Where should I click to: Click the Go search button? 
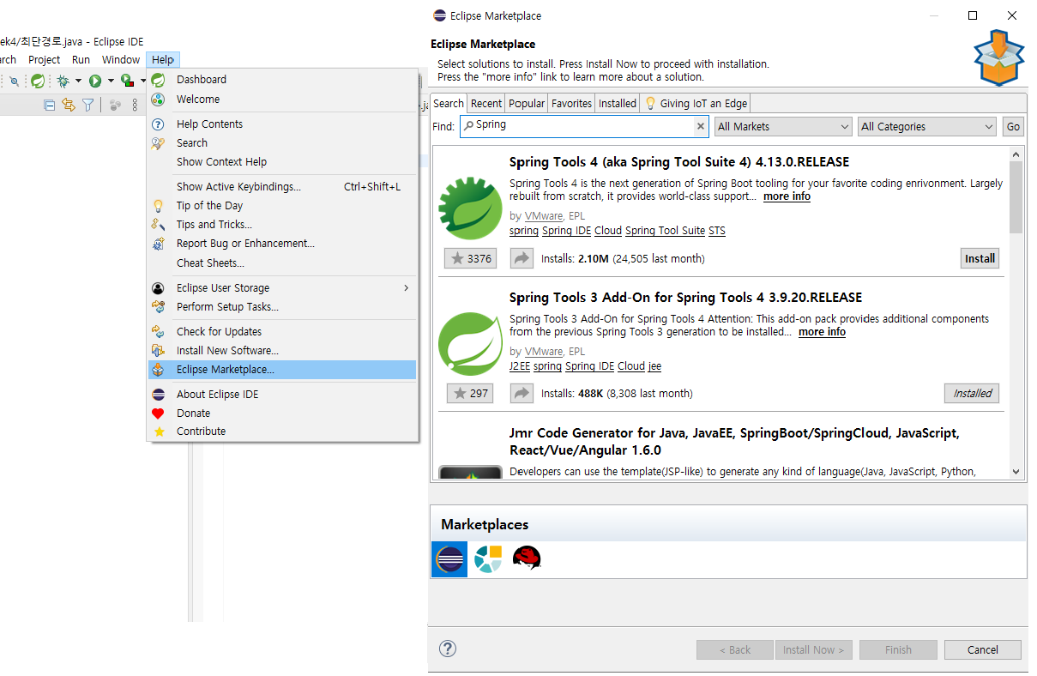click(1013, 126)
